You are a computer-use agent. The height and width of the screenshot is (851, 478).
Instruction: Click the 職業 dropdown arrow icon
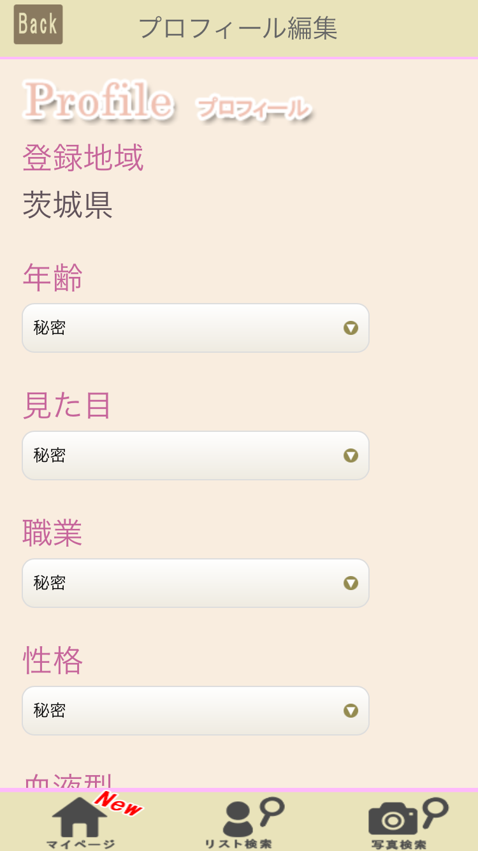[351, 583]
